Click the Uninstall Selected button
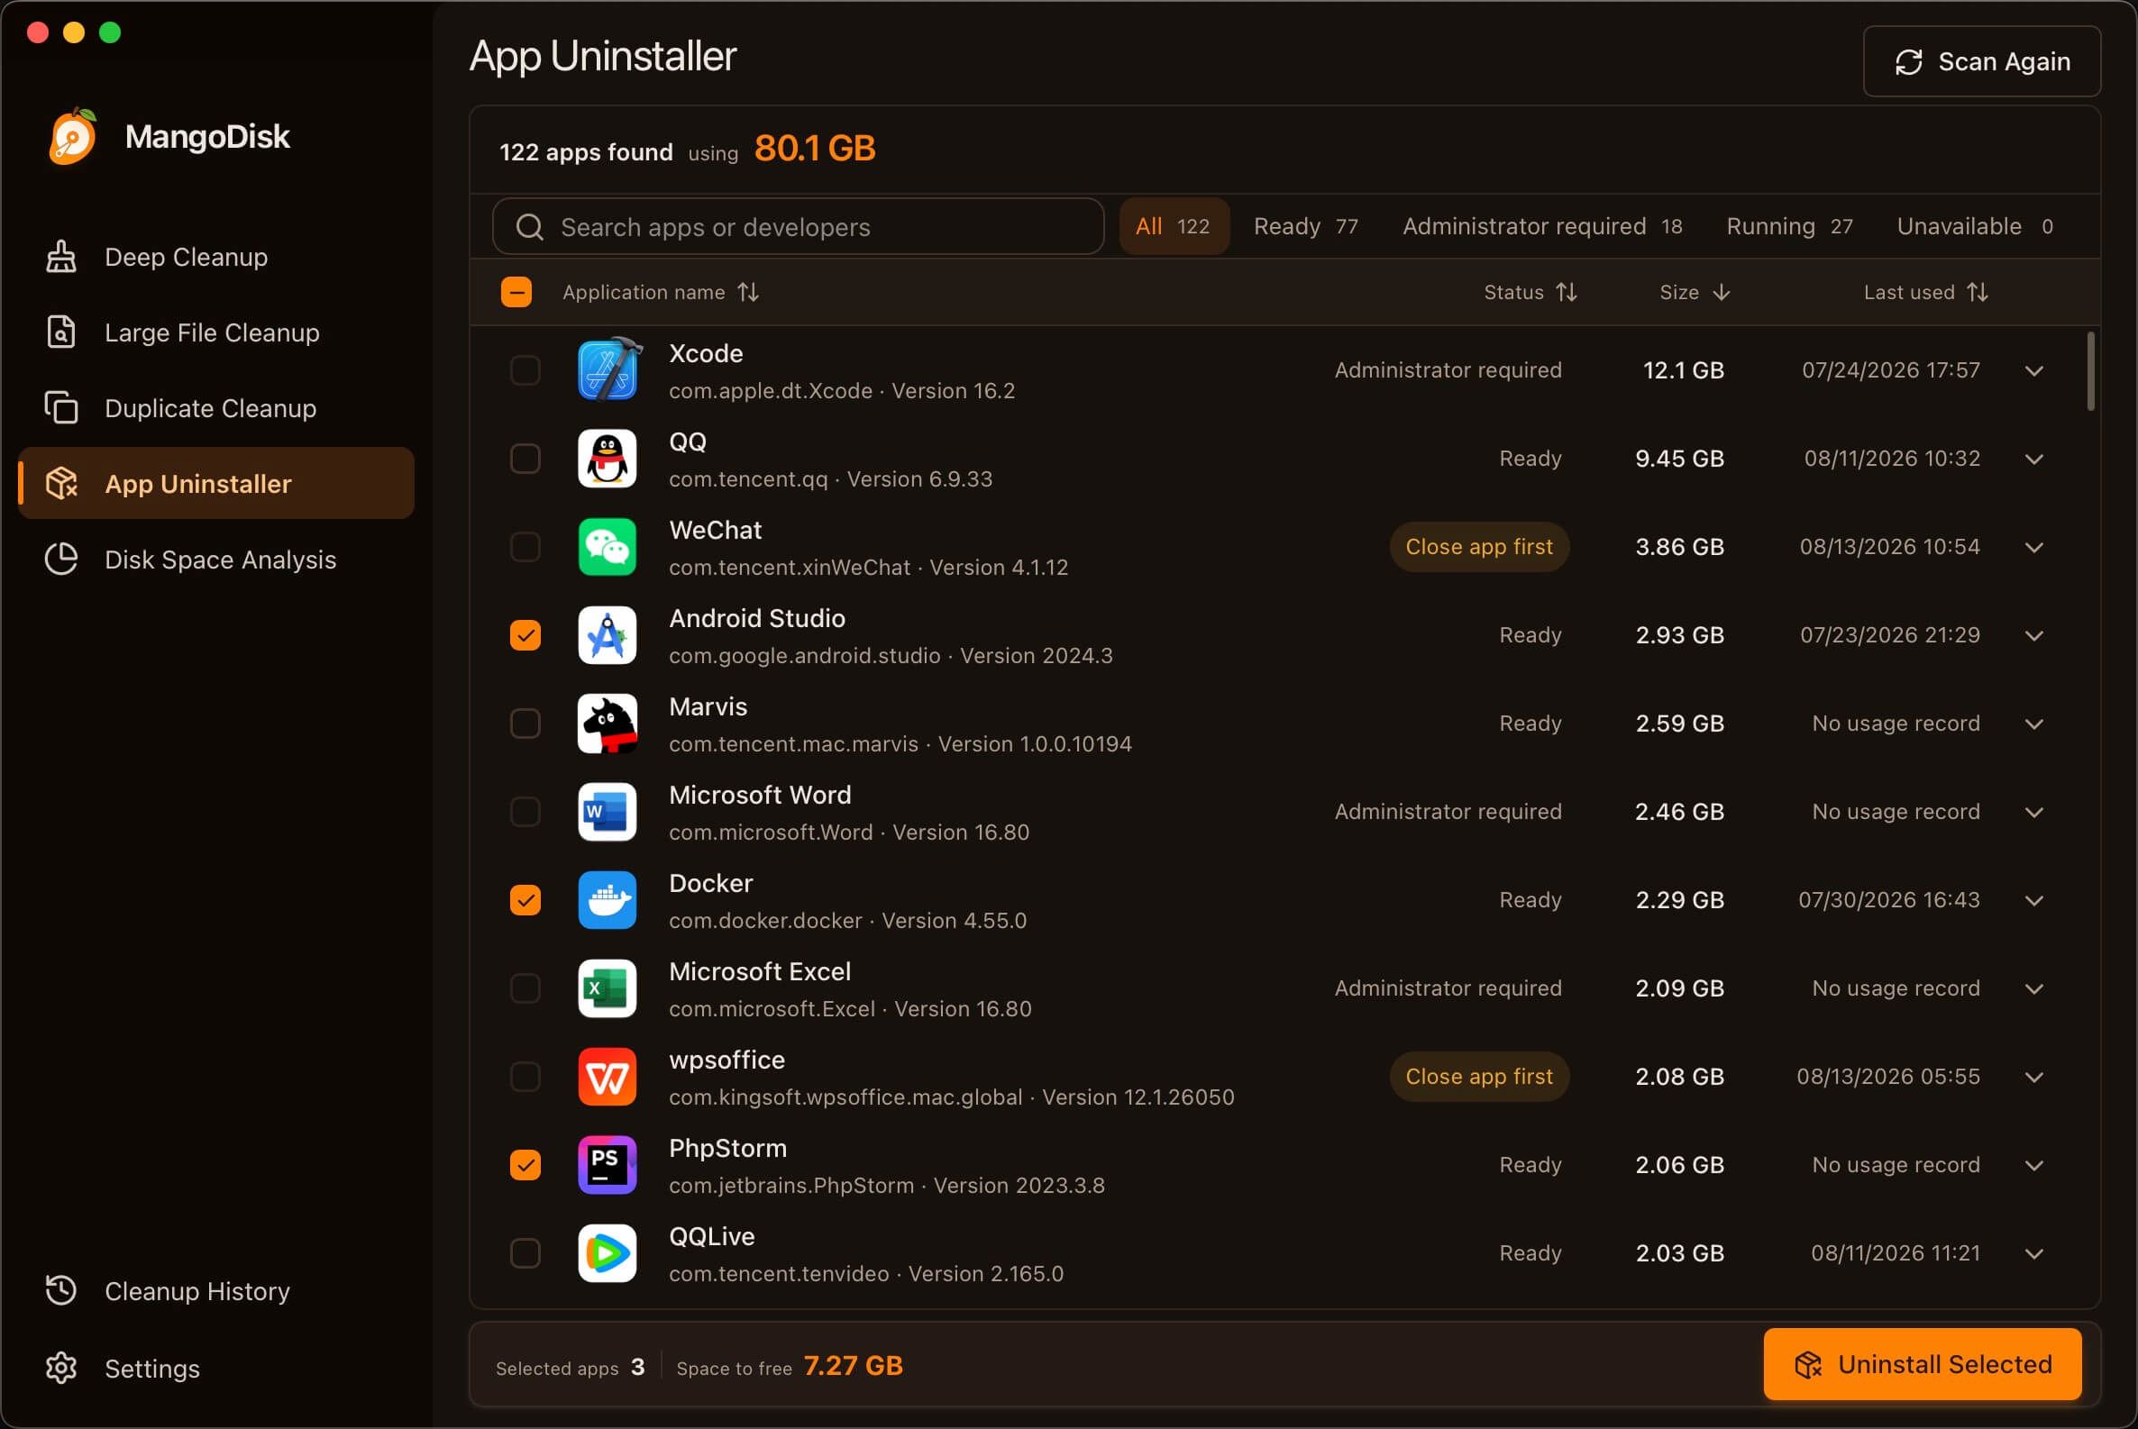This screenshot has height=1429, width=2138. (x=1922, y=1364)
